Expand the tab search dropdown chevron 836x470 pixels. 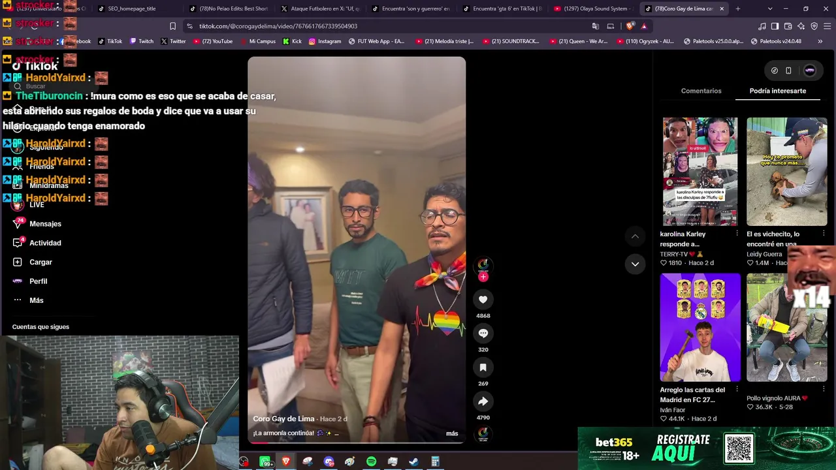tap(770, 8)
